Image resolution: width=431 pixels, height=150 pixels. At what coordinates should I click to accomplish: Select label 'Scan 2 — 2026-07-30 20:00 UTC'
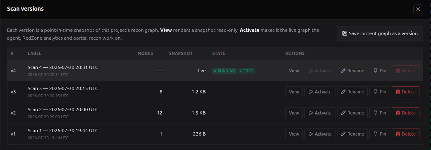(x=63, y=110)
